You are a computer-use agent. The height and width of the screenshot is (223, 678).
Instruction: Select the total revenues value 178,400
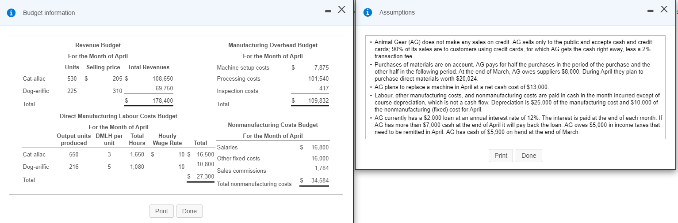(163, 100)
